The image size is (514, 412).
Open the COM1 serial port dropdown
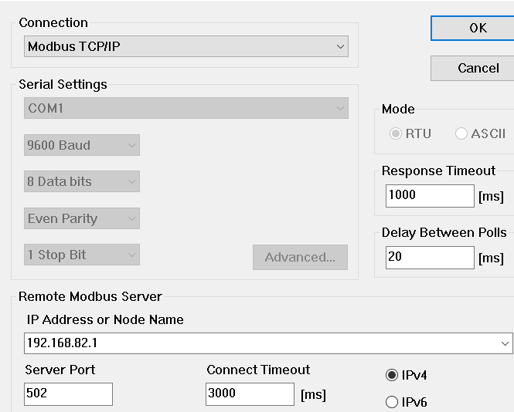[186, 108]
